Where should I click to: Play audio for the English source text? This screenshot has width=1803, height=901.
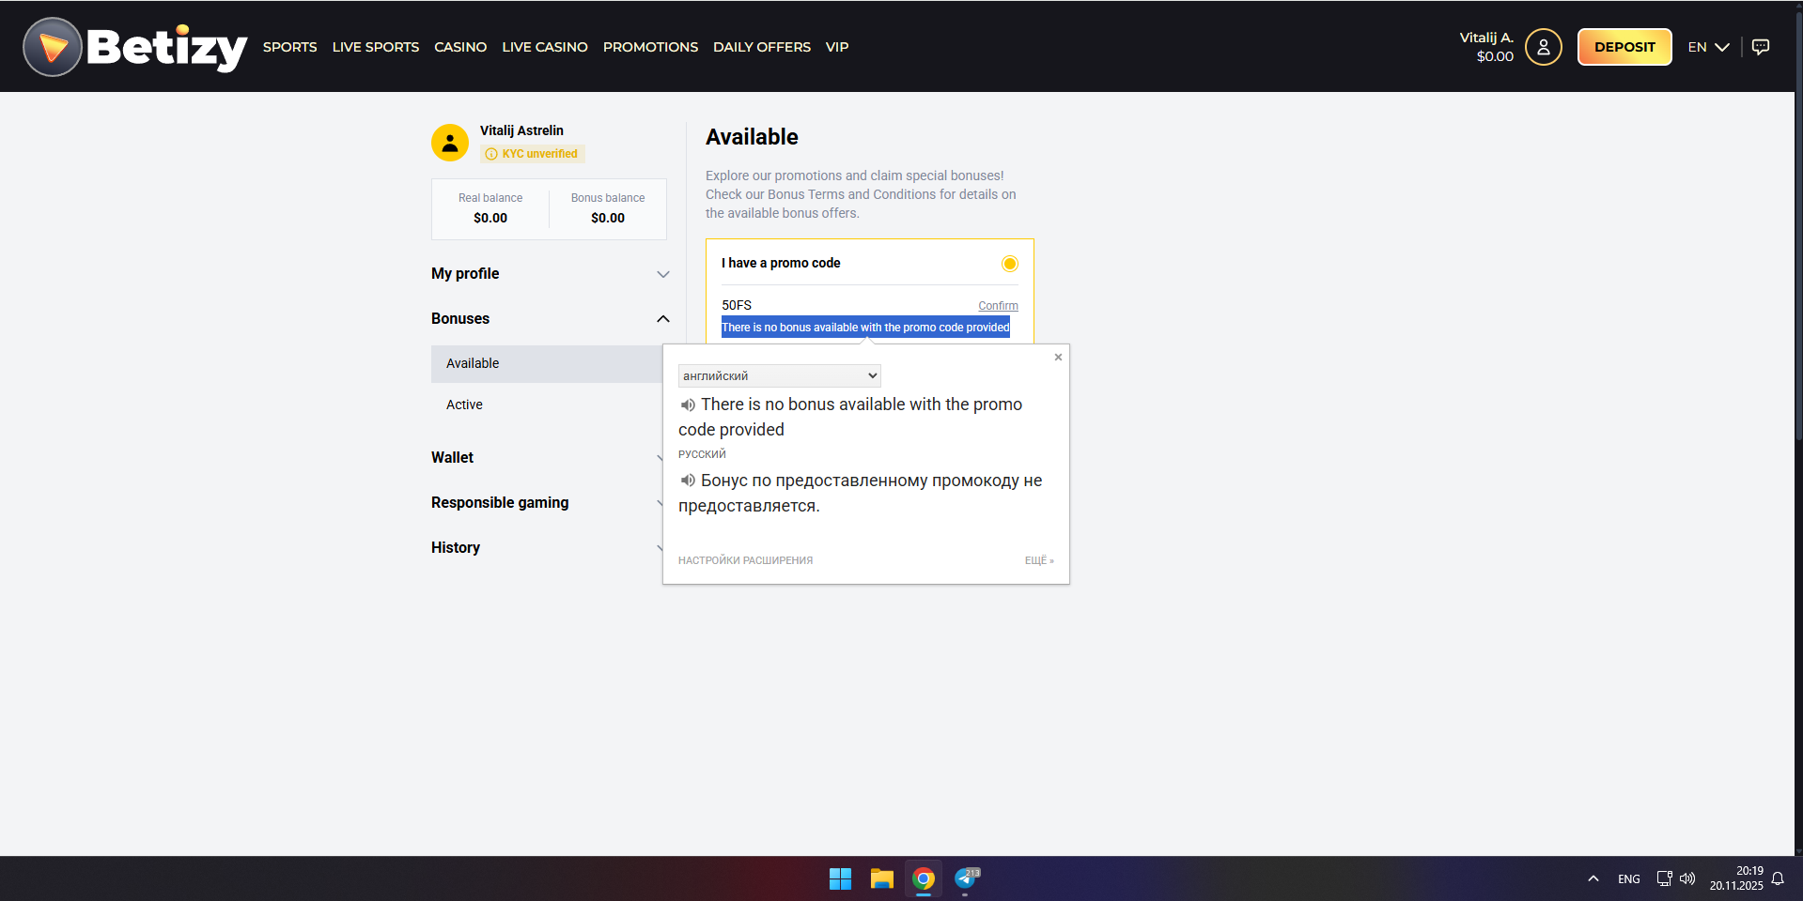click(688, 405)
